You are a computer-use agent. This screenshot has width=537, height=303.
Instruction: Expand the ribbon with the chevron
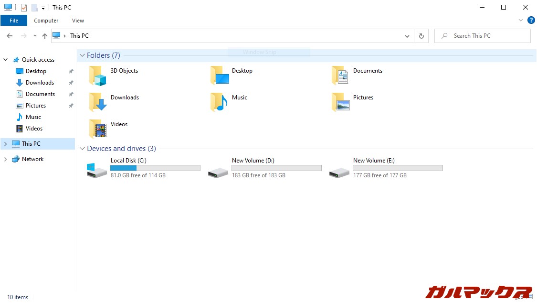point(521,21)
